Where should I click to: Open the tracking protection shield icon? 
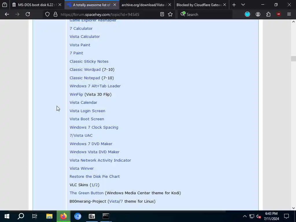[47, 14]
